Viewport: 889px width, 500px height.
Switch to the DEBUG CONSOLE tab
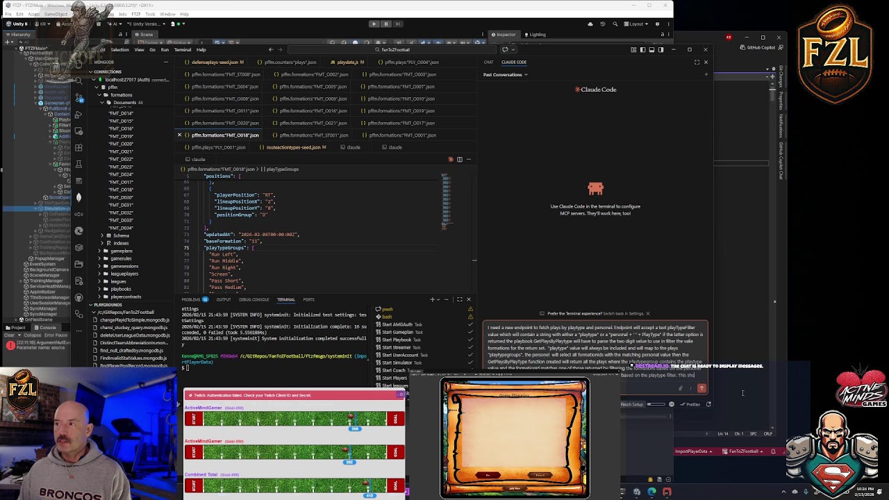(254, 299)
